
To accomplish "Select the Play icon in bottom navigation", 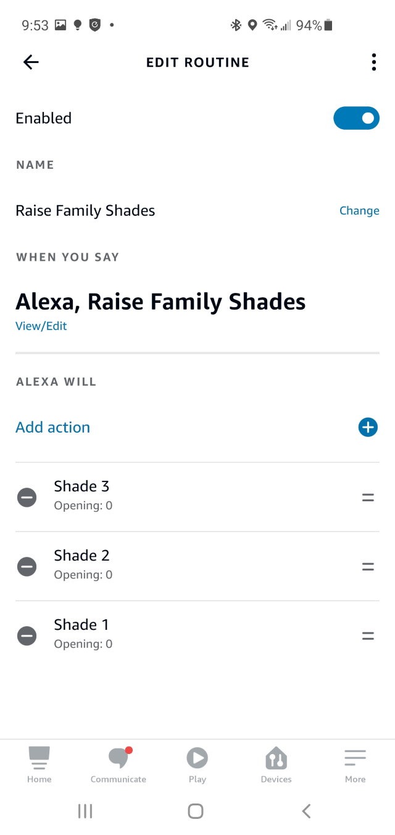I will click(x=197, y=759).
